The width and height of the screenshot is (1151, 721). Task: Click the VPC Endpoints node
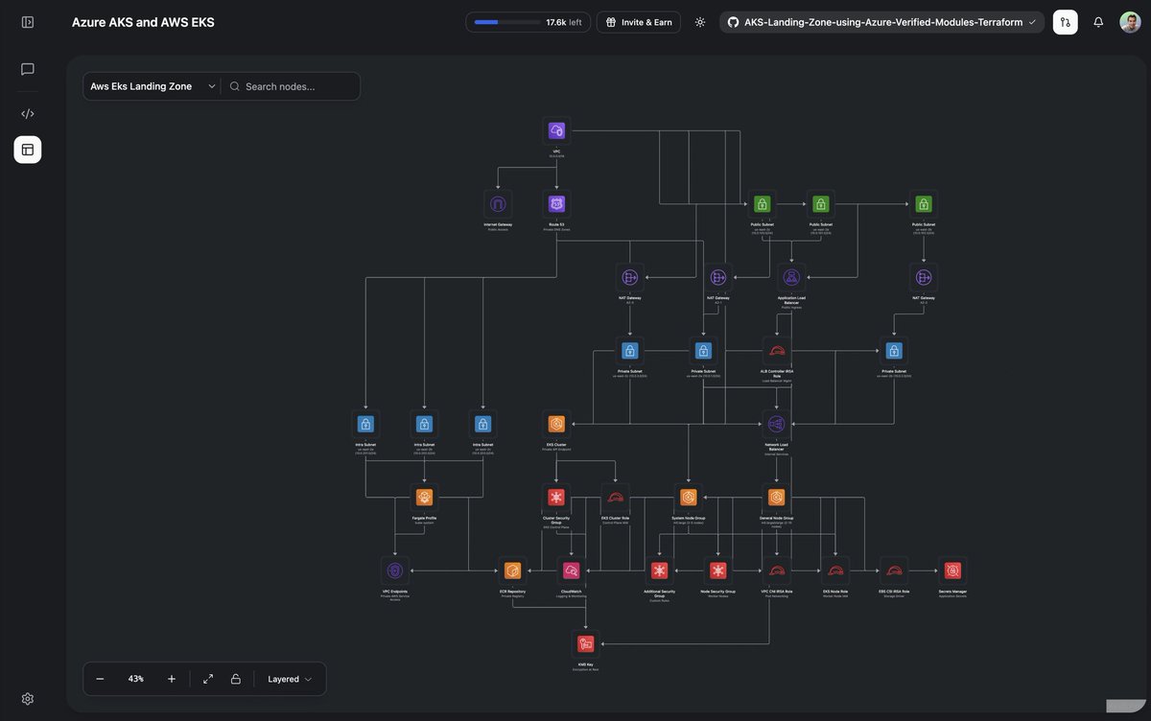[x=395, y=571]
